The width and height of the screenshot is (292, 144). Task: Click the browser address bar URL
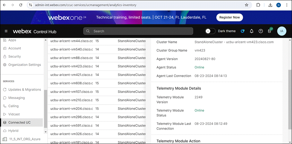click(85, 5)
